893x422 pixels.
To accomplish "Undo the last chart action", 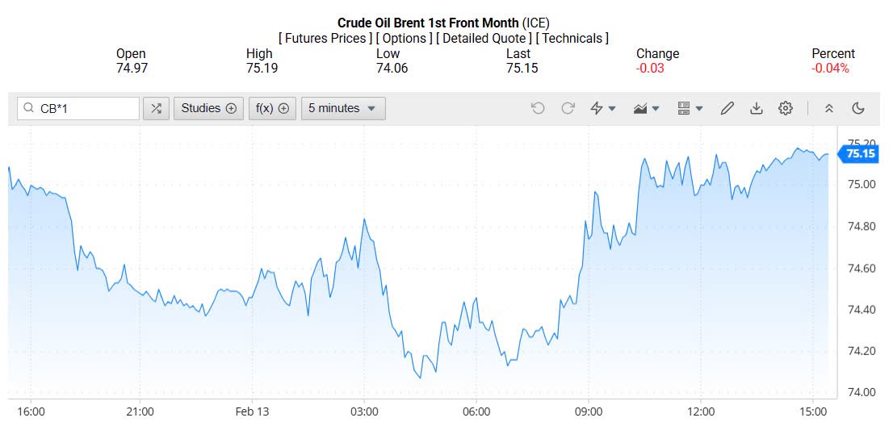I will tap(538, 108).
